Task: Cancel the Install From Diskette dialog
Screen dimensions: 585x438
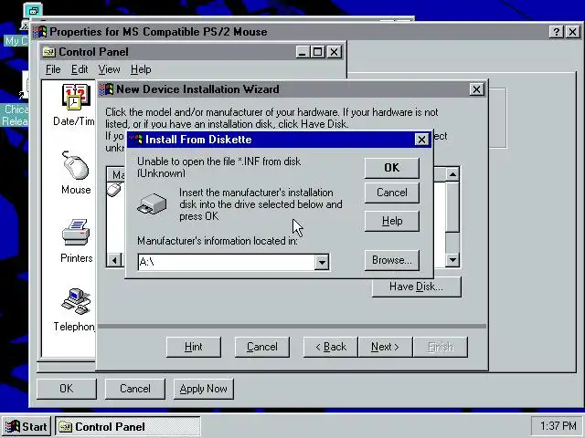Action: [392, 193]
